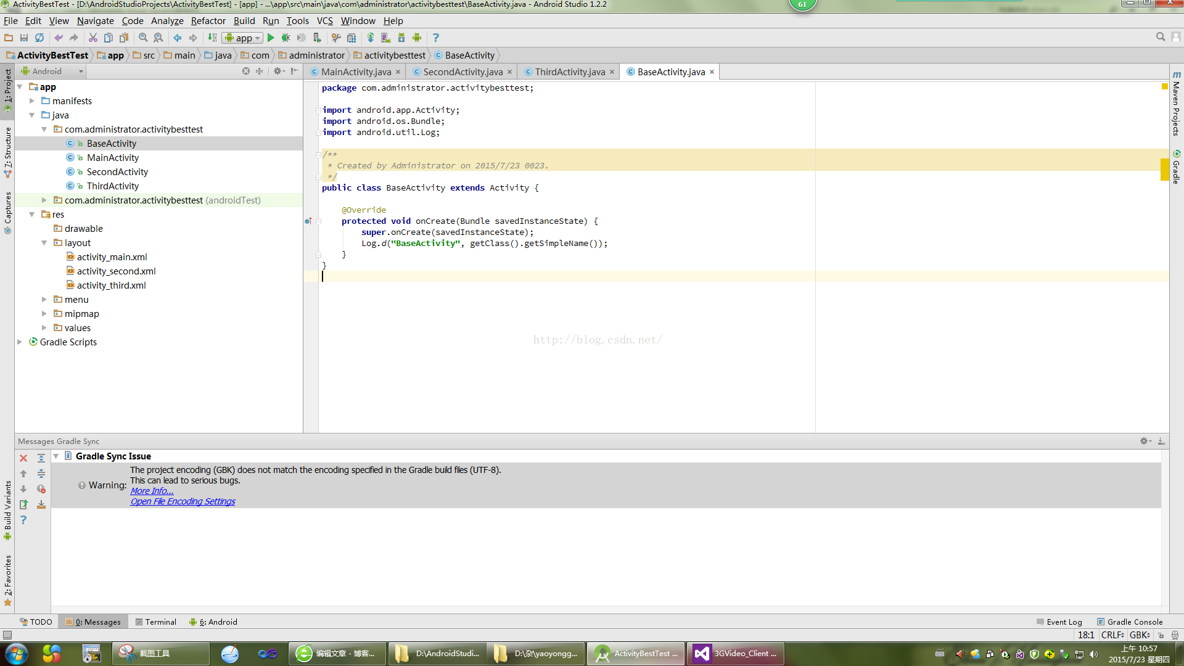Open Android project view dropdown
1184x666 pixels.
pos(52,72)
